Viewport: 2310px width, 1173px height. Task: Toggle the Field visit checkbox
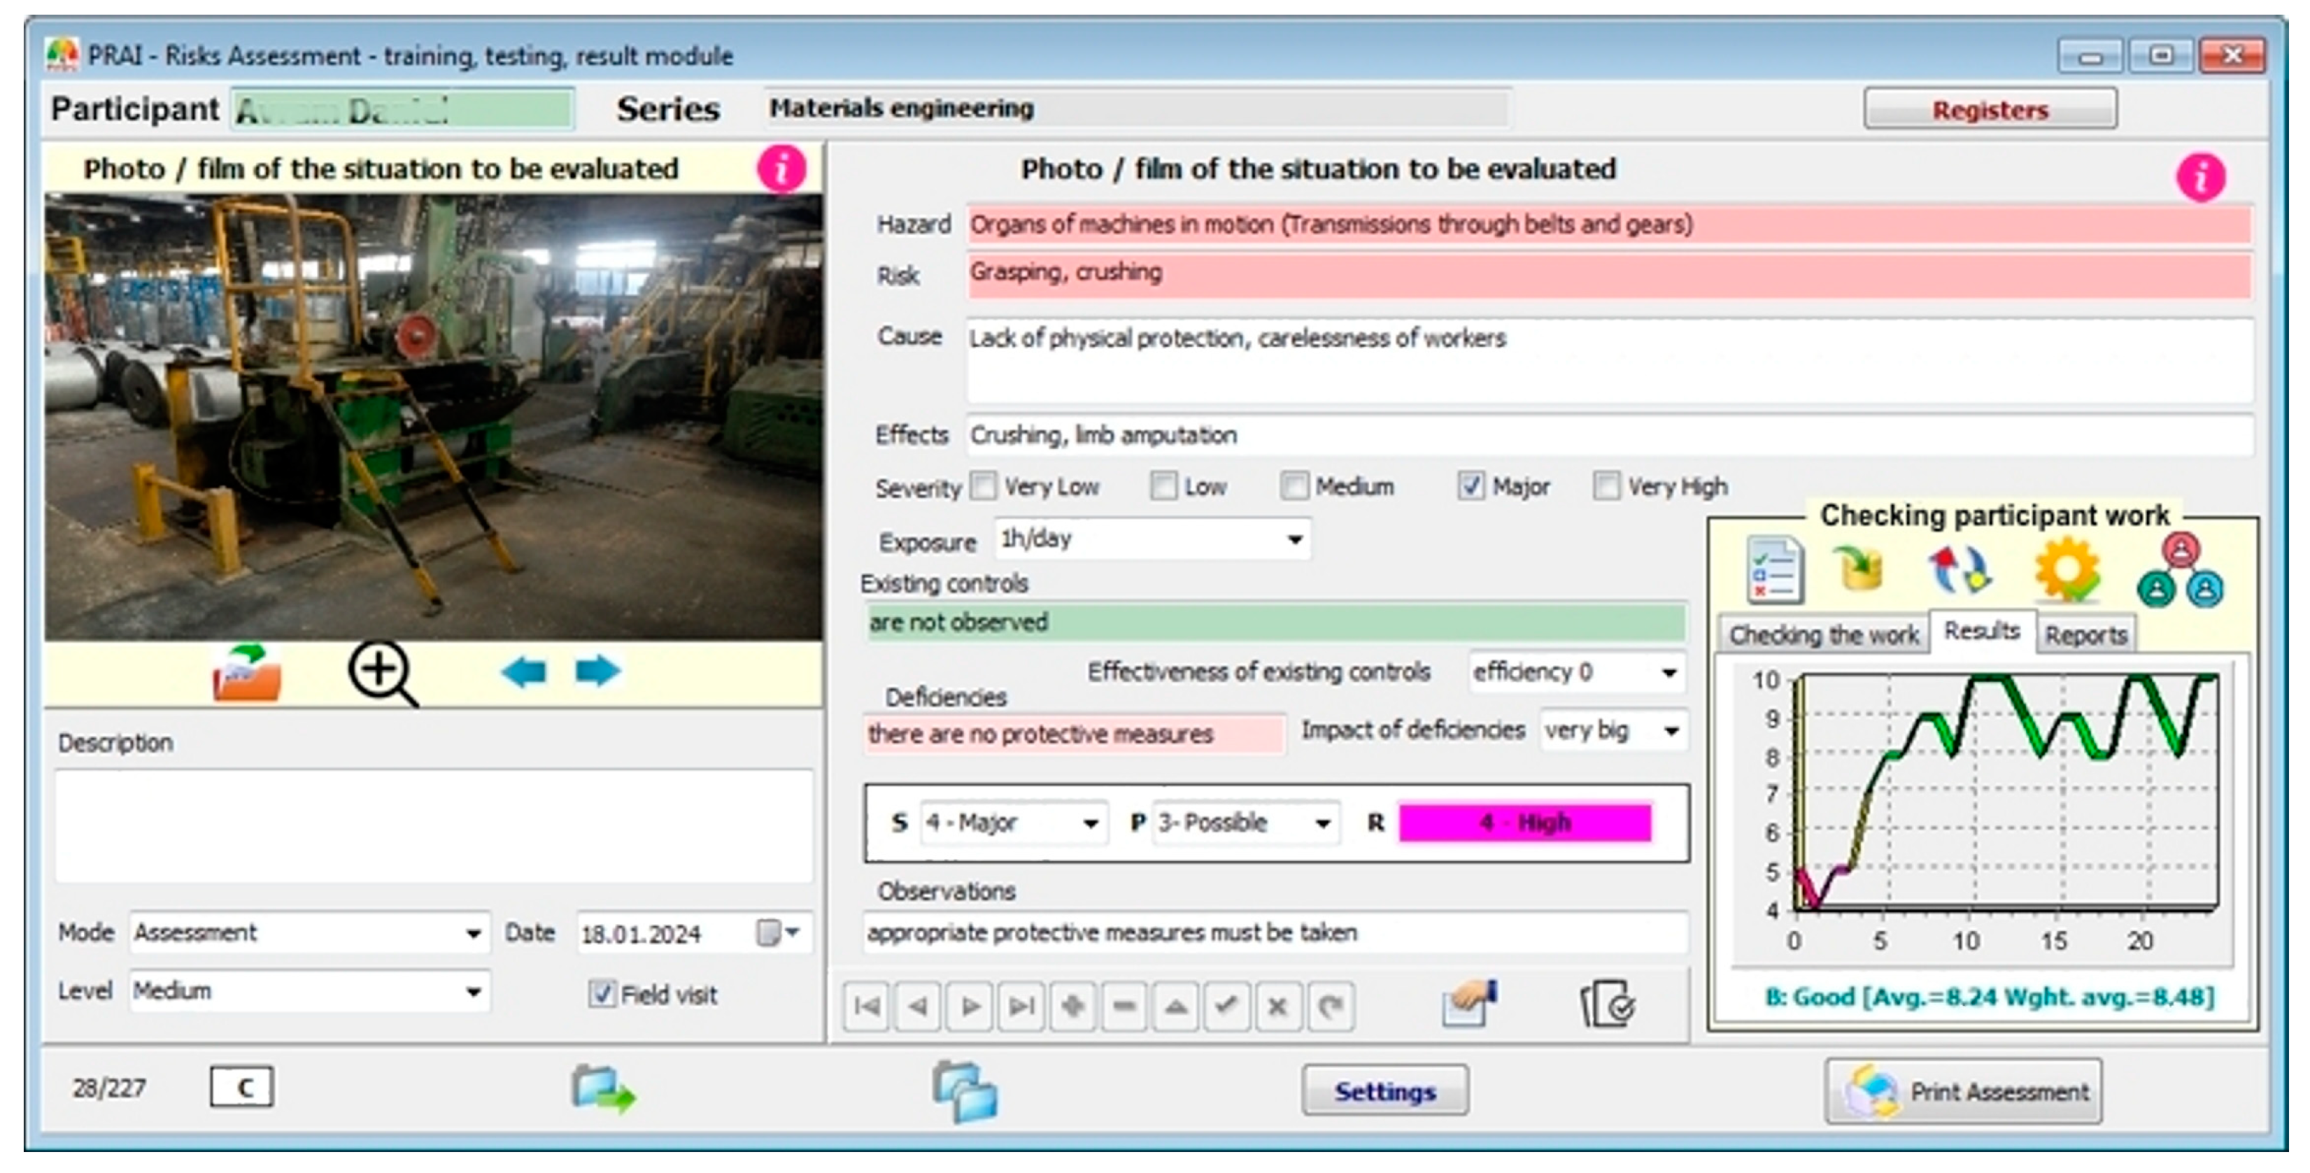click(601, 994)
